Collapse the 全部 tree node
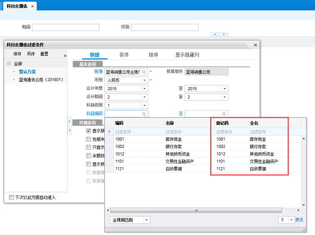 [x=9, y=64]
